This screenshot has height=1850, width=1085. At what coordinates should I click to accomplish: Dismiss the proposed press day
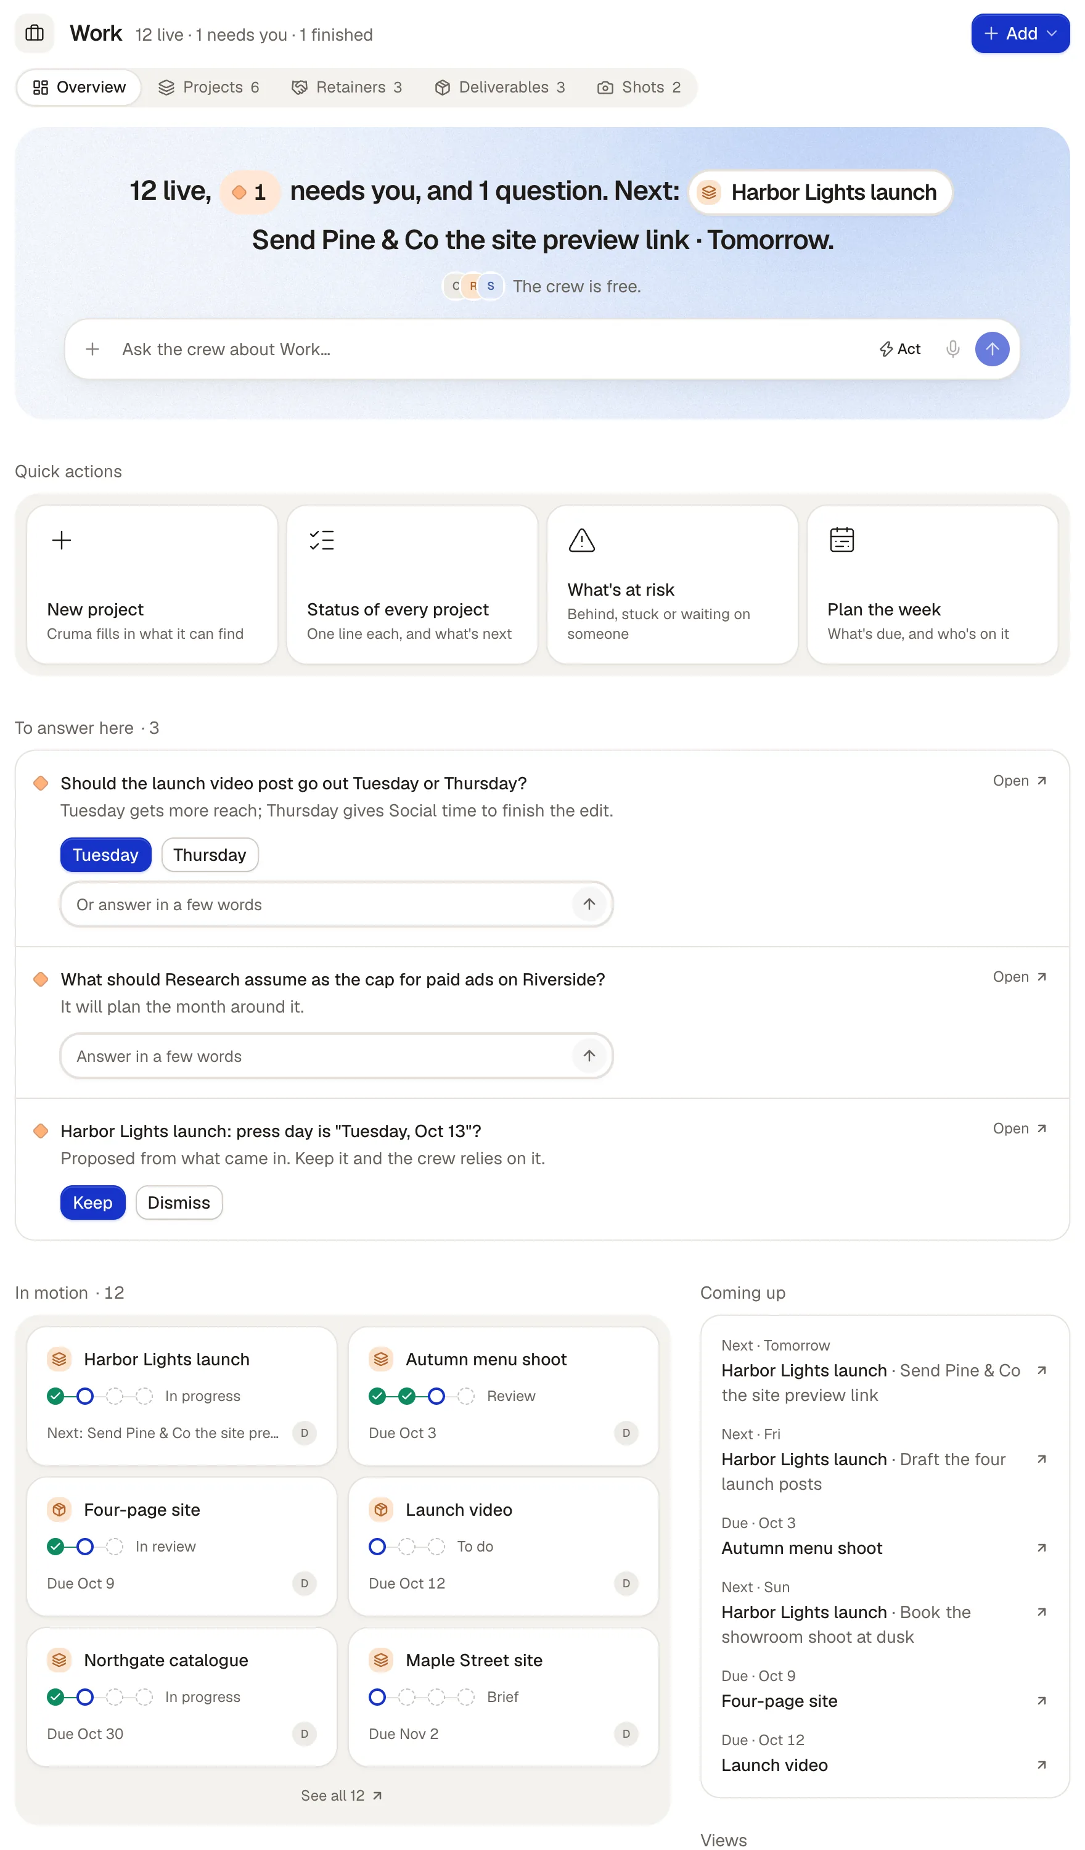pos(179,1202)
